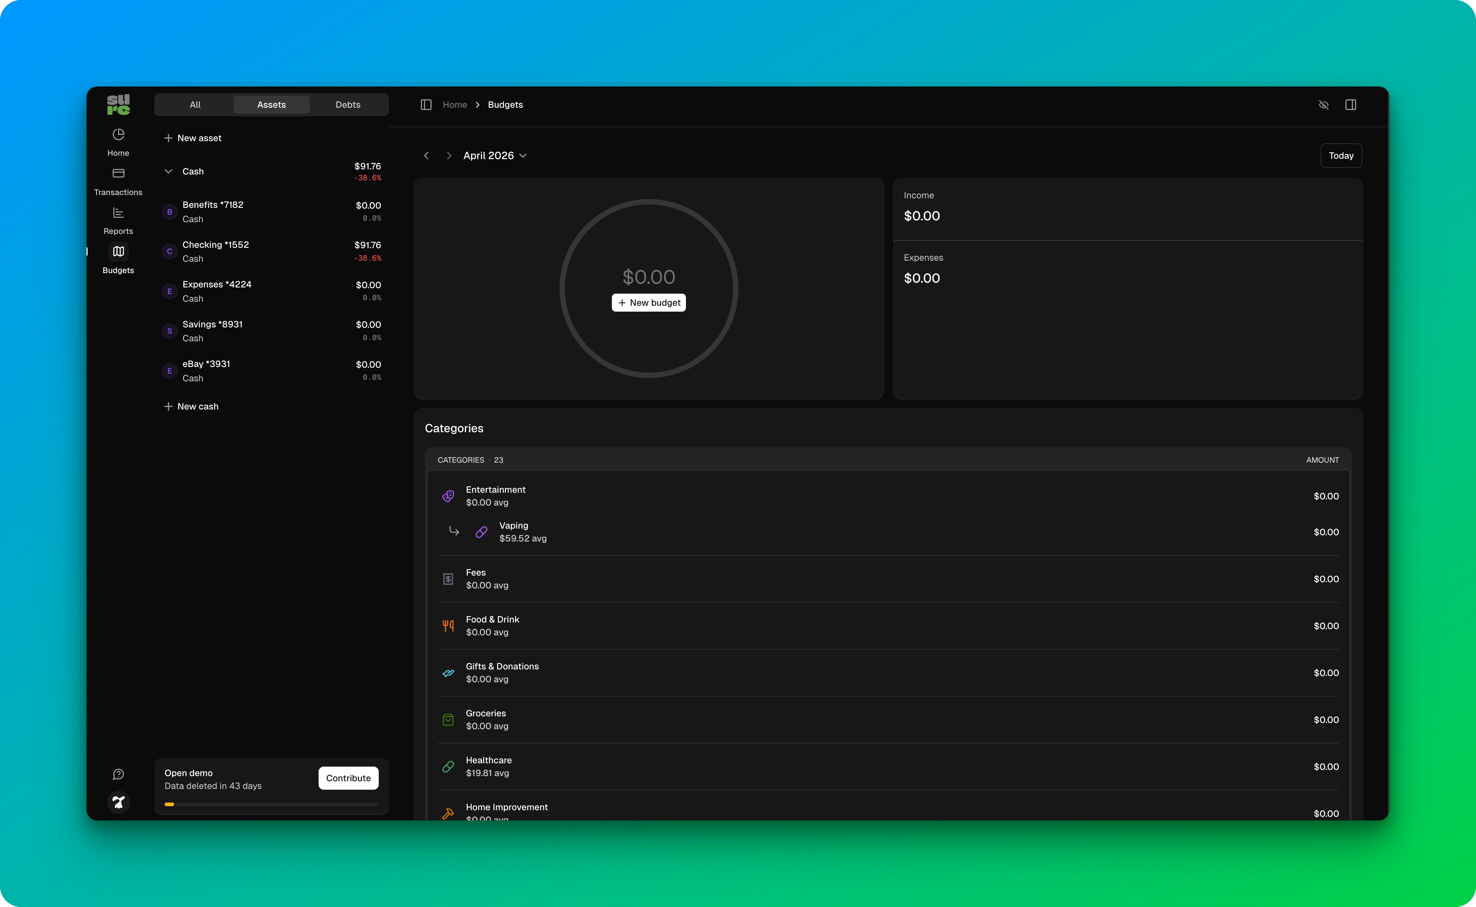Open the Reports chart icon
This screenshot has height=907, width=1476.
click(x=118, y=212)
